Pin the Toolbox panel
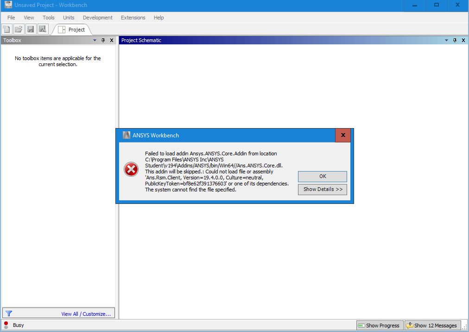Image resolution: width=469 pixels, height=332 pixels. (103, 40)
